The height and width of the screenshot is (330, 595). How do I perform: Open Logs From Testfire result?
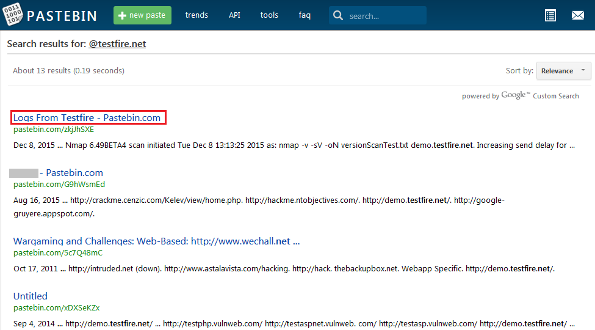(x=87, y=117)
